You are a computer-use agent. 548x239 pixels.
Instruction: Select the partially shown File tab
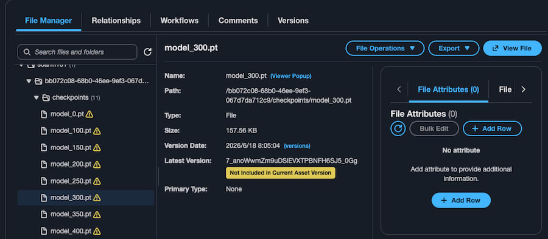tap(505, 89)
